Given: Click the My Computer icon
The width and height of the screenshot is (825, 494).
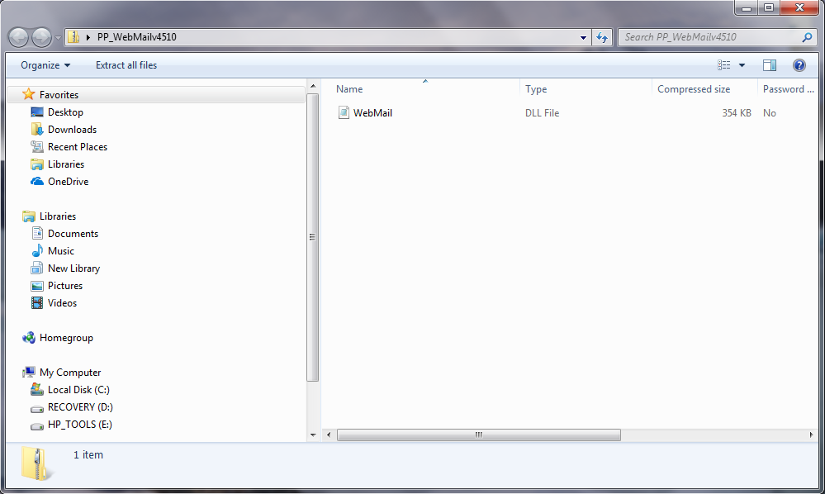Looking at the screenshot, I should tap(28, 373).
